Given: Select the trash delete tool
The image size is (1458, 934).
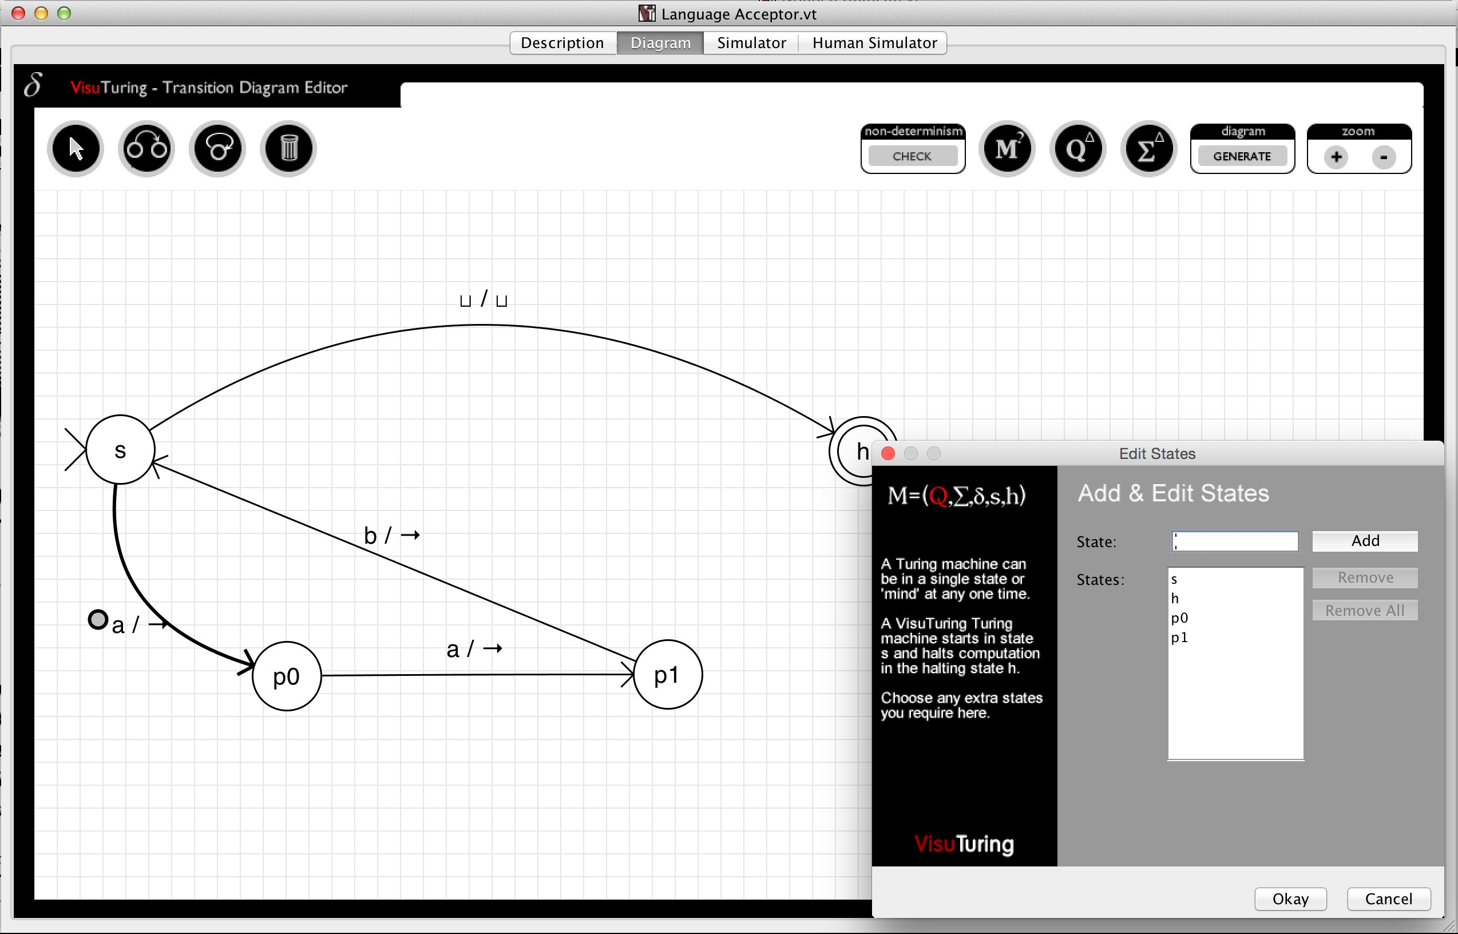Looking at the screenshot, I should coord(288,149).
